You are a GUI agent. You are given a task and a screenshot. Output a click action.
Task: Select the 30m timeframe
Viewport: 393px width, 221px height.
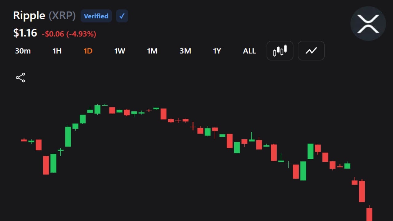pyautogui.click(x=23, y=51)
